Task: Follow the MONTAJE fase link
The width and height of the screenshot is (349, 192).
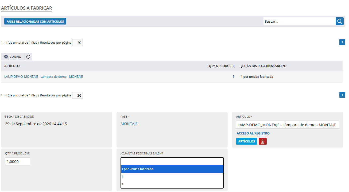Action: [129, 124]
